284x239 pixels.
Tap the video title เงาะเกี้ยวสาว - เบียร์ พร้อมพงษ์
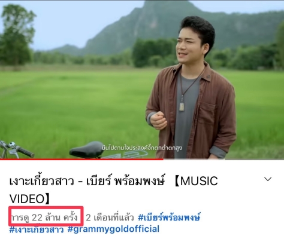(87, 181)
